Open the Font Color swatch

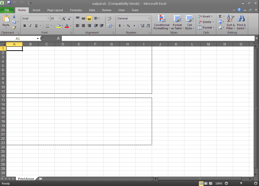coord(67,26)
